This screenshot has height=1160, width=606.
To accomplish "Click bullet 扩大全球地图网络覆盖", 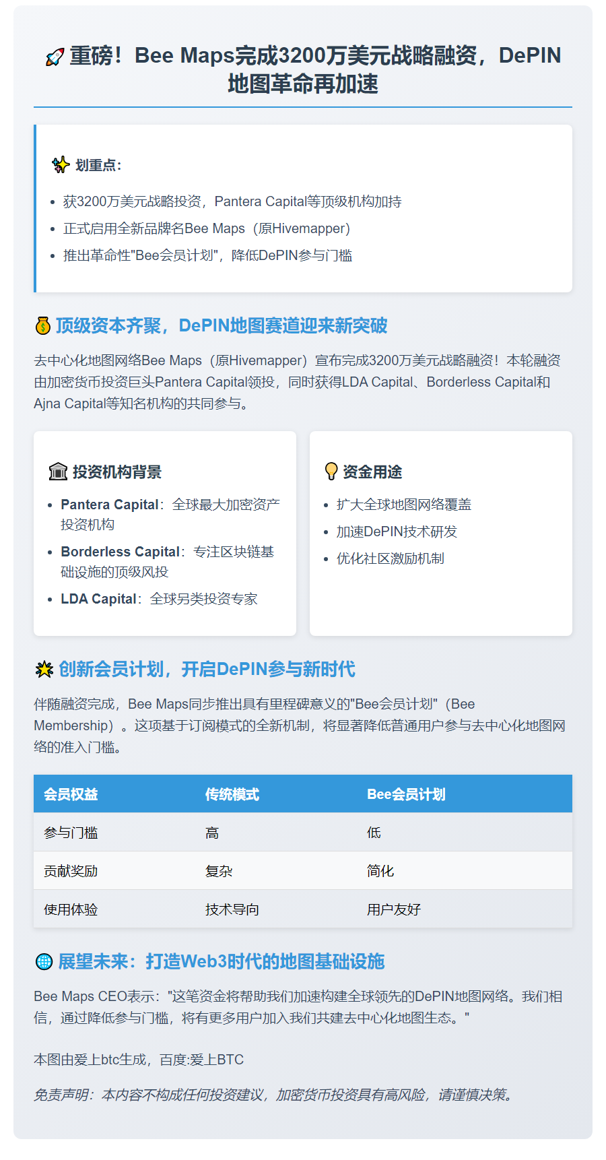I will click(x=404, y=505).
